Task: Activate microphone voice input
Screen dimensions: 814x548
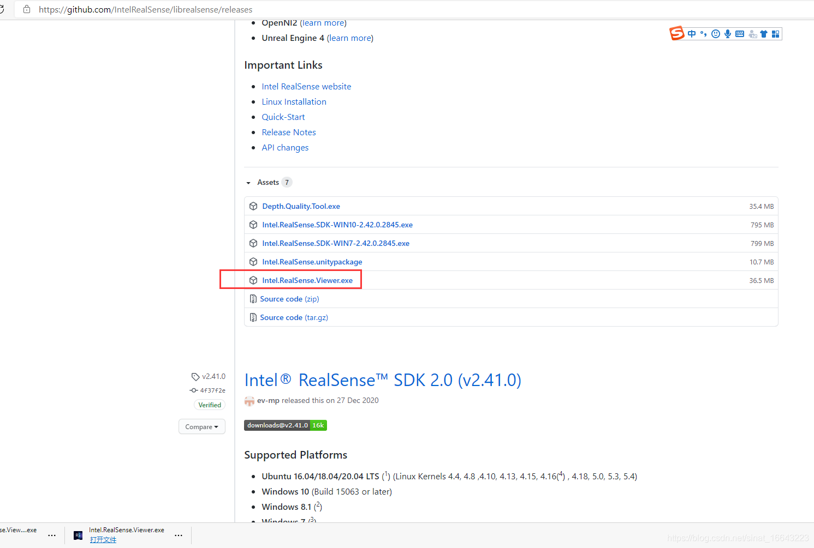Action: (x=728, y=34)
